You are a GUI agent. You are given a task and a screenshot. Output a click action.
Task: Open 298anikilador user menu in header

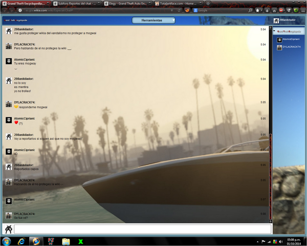(x=285, y=20)
